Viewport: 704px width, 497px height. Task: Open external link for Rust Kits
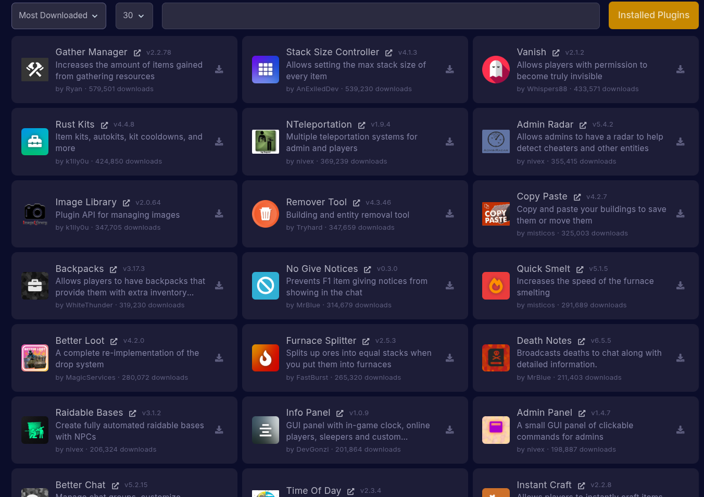pyautogui.click(x=104, y=125)
